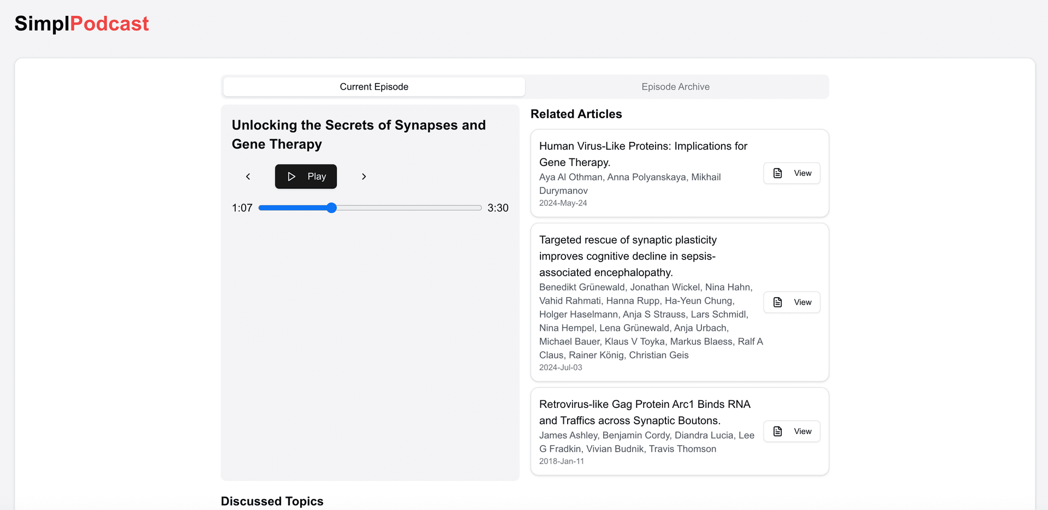Viewport: 1048px width, 510px height.
Task: Click the document icon for the sepsis encephalopathy article
Action: (777, 302)
